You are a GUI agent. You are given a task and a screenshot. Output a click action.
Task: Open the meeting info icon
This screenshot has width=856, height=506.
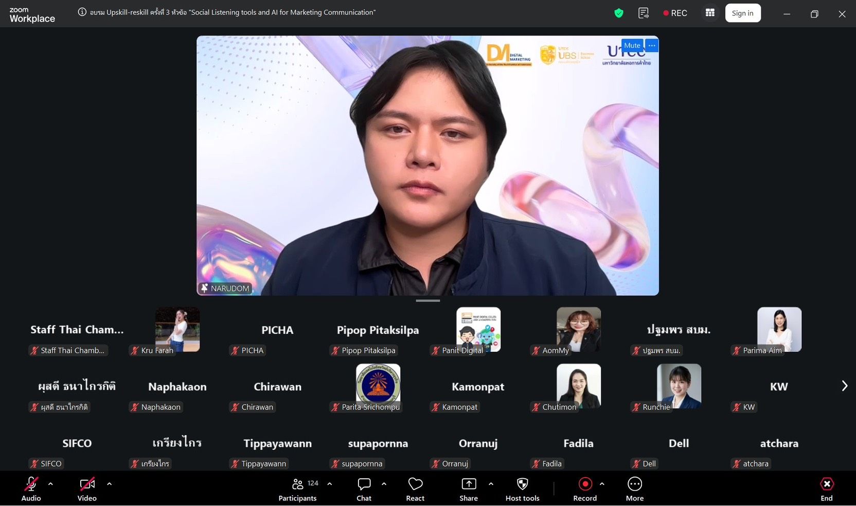[x=82, y=12]
